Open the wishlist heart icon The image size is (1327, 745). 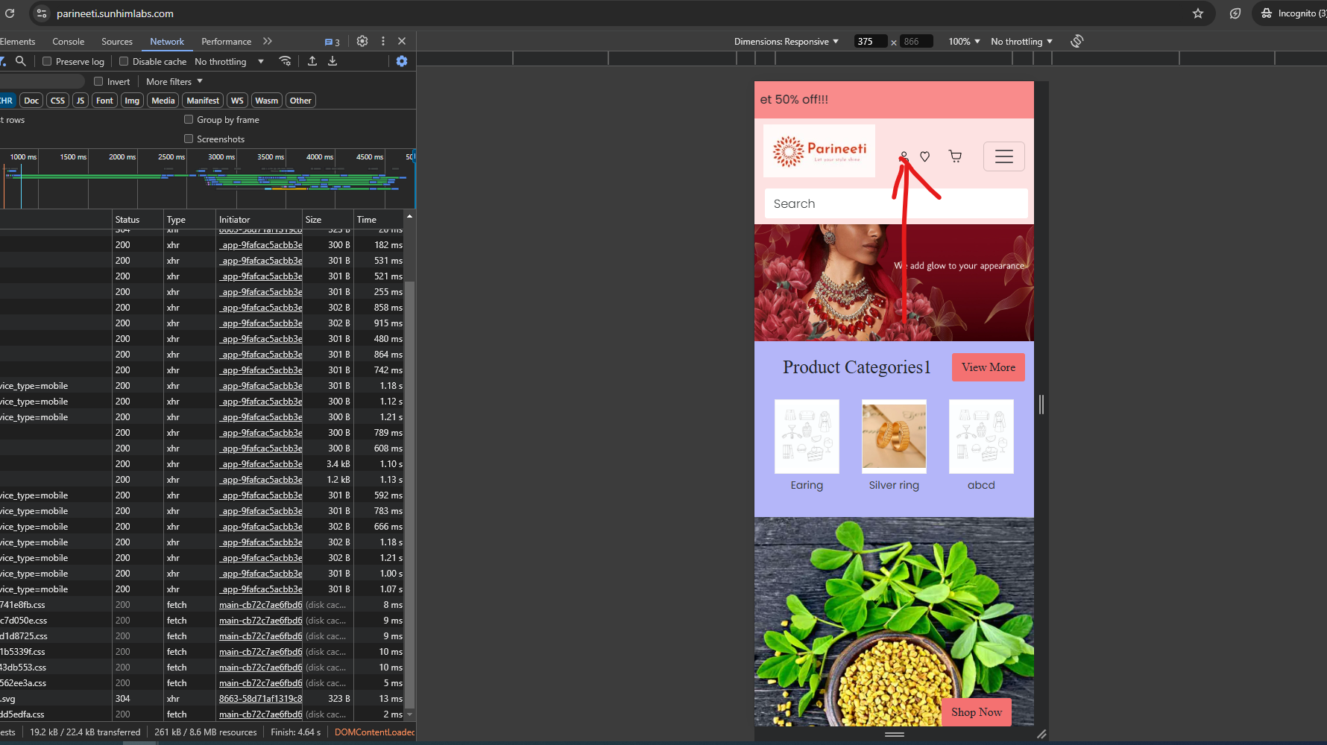pos(924,156)
